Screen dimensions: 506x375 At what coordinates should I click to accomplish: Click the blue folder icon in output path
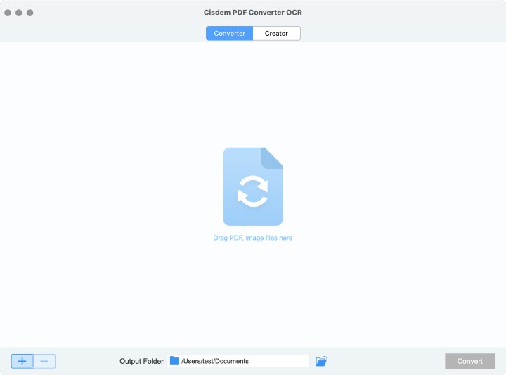tap(174, 361)
